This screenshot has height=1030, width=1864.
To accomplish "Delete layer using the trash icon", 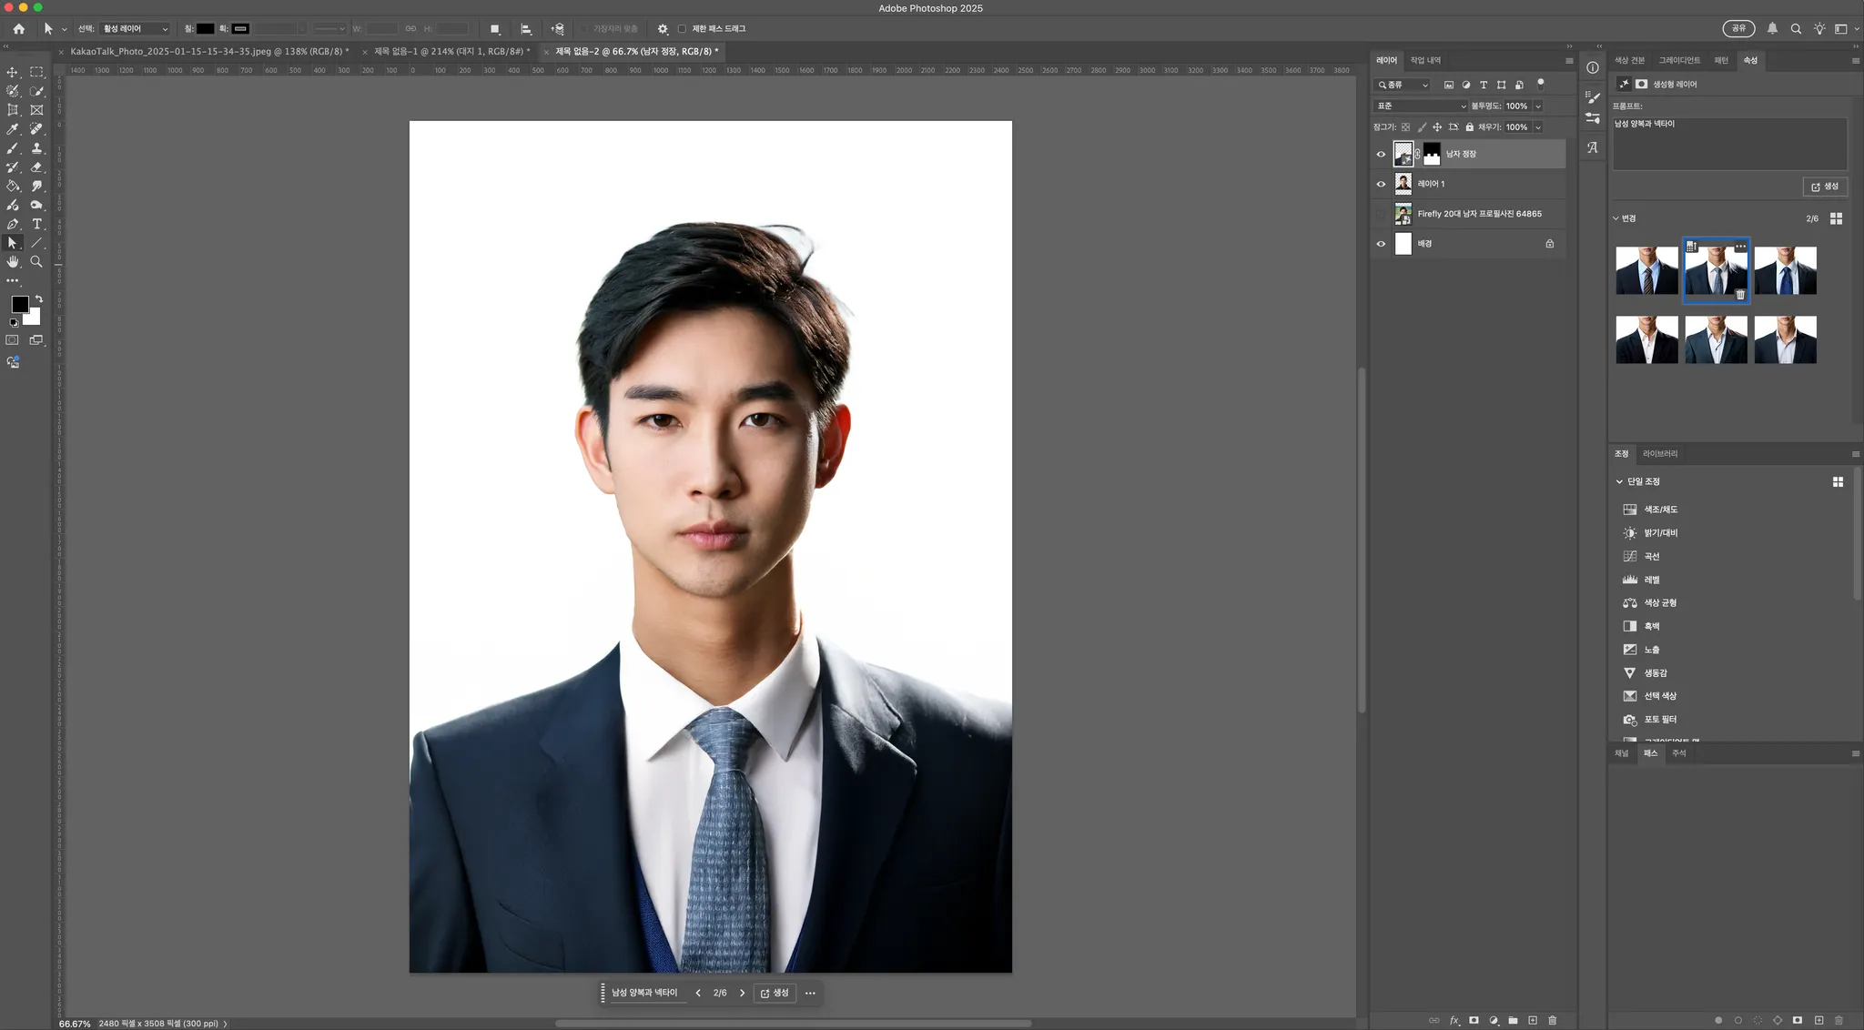I will click(1553, 1020).
